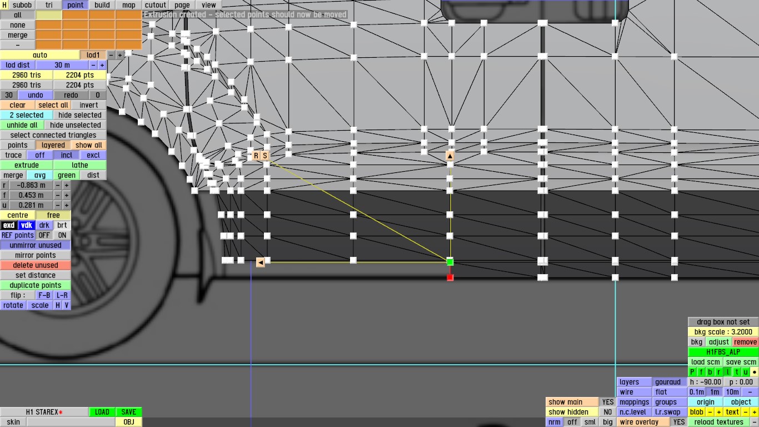The width and height of the screenshot is (759, 427).
Task: Switch to under view with the green u button
Action: tap(746, 372)
